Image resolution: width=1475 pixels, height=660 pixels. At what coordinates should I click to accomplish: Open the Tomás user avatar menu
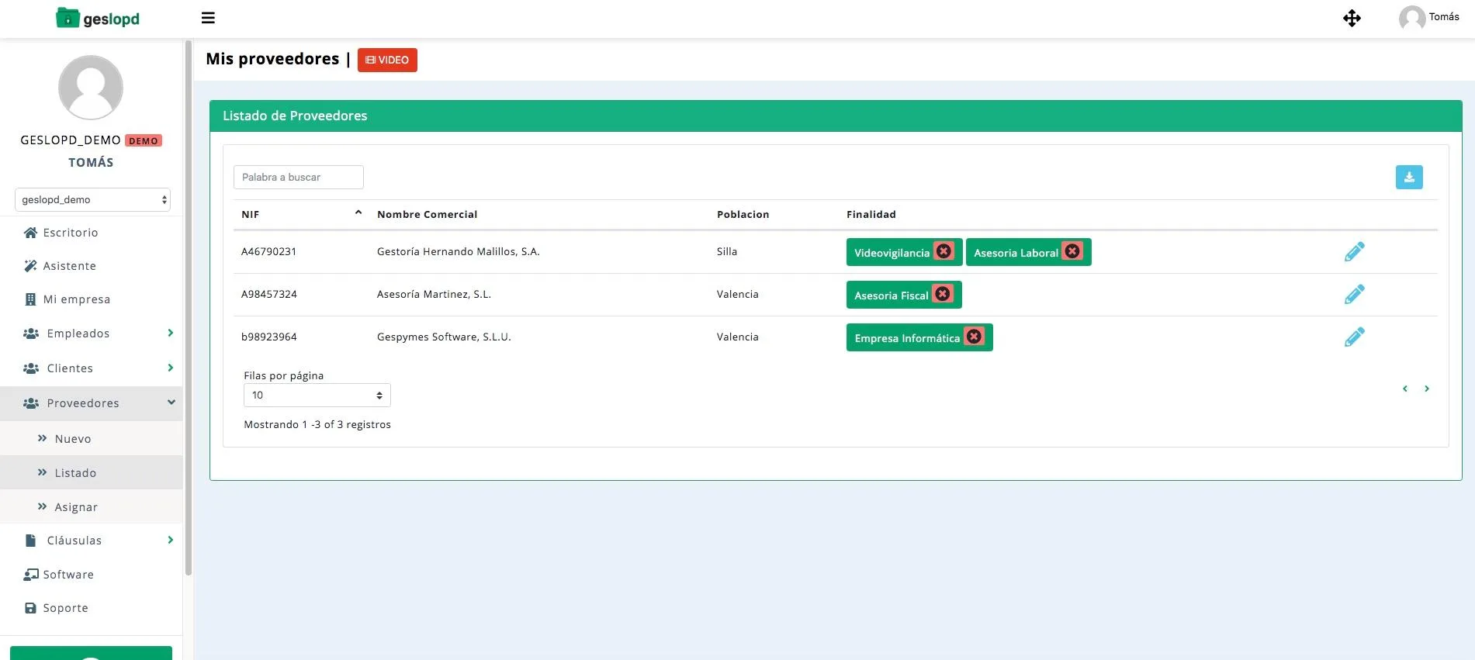(x=1411, y=17)
